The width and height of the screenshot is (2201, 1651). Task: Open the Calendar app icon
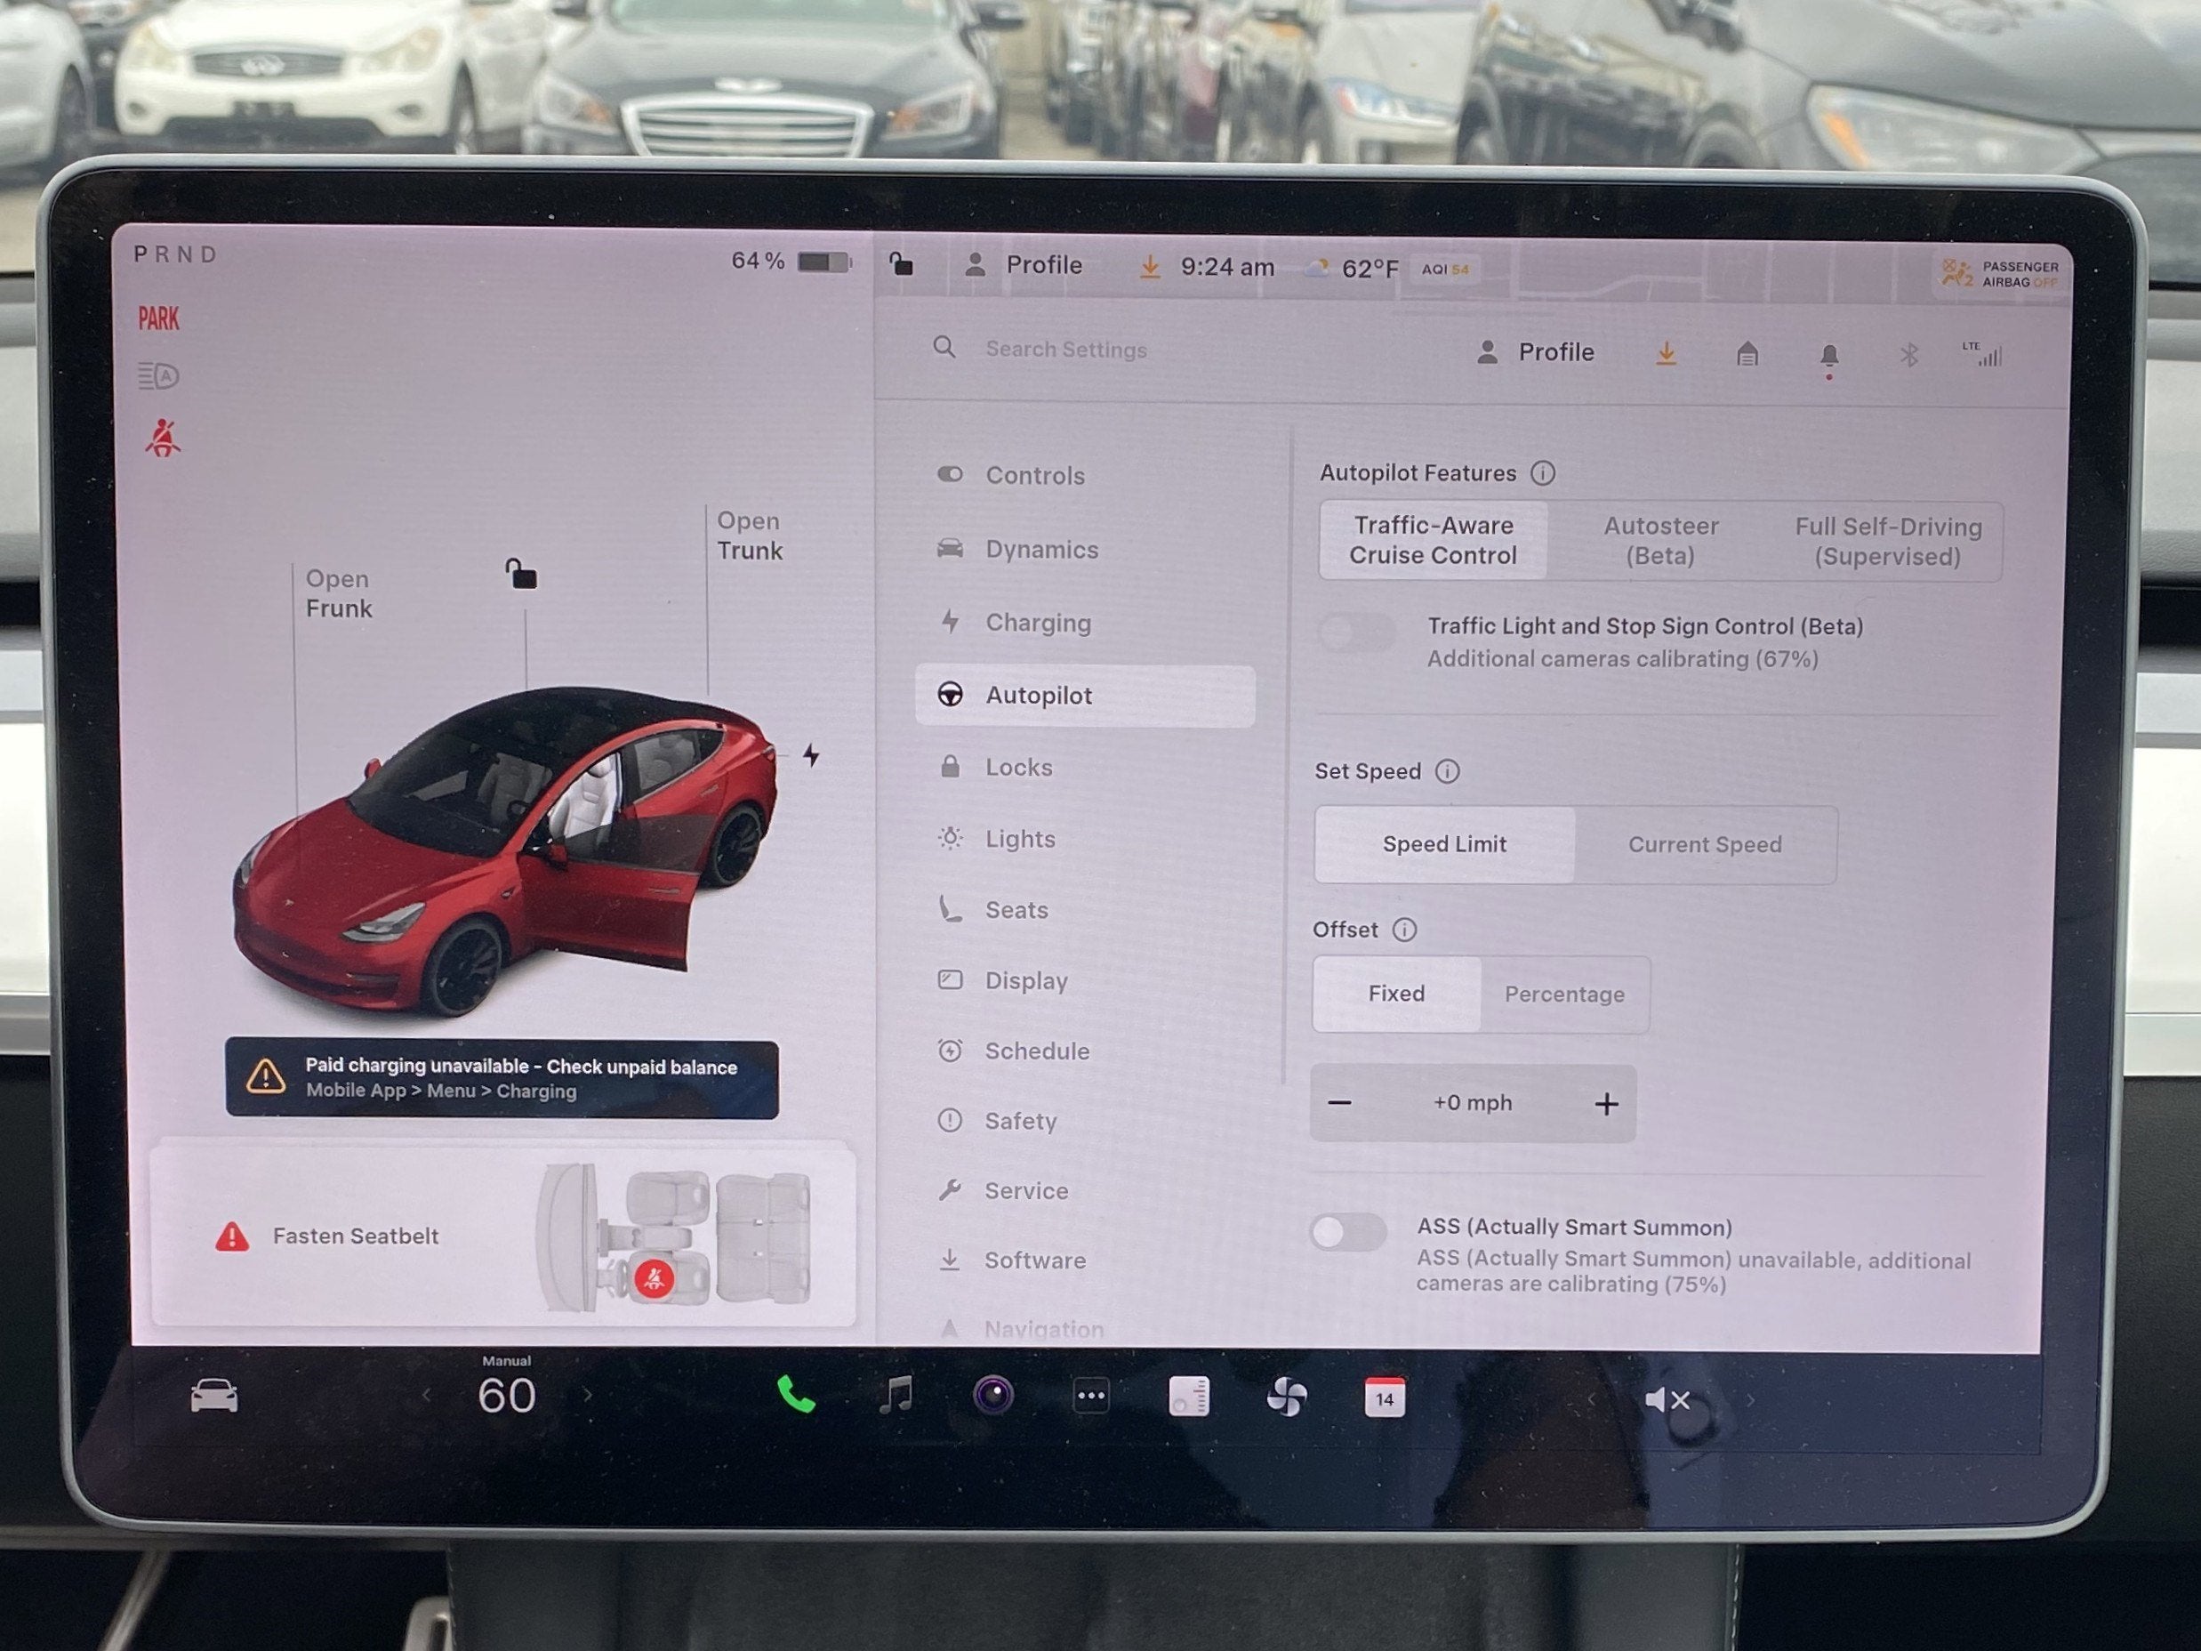click(x=1384, y=1398)
